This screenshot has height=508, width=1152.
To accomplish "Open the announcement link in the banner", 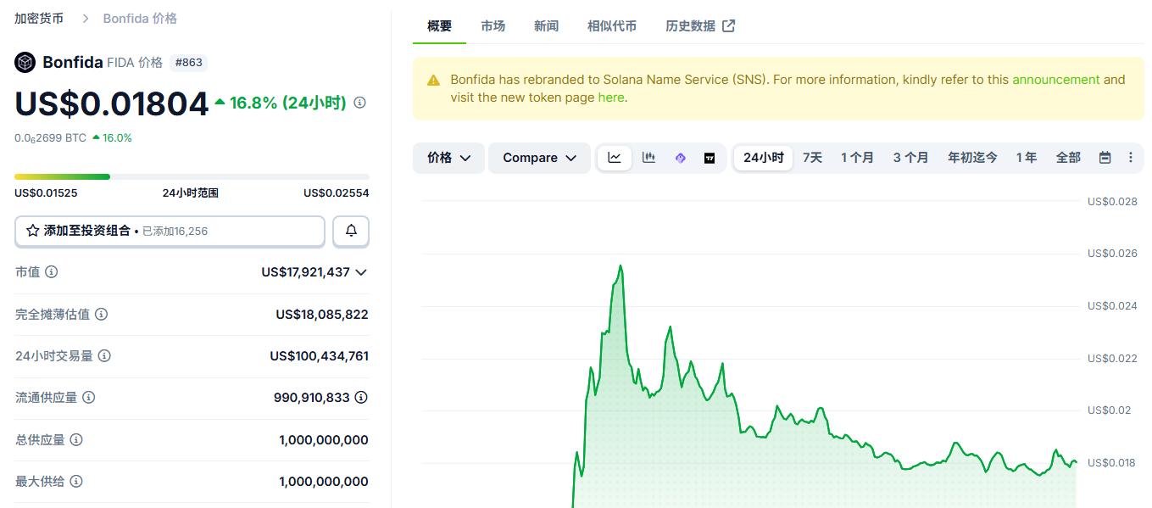I will tap(1055, 79).
